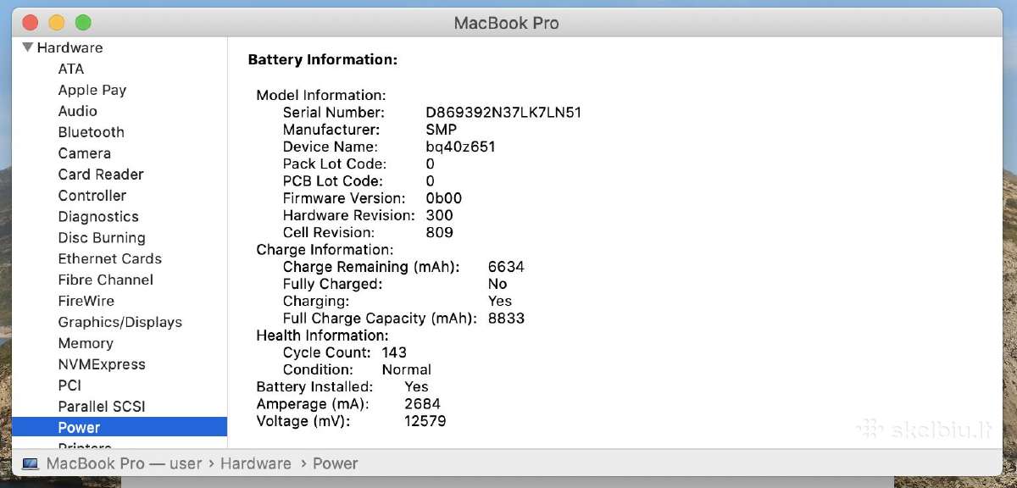Image resolution: width=1017 pixels, height=488 pixels.
Task: Click the green zoom window button
Action: click(x=83, y=23)
